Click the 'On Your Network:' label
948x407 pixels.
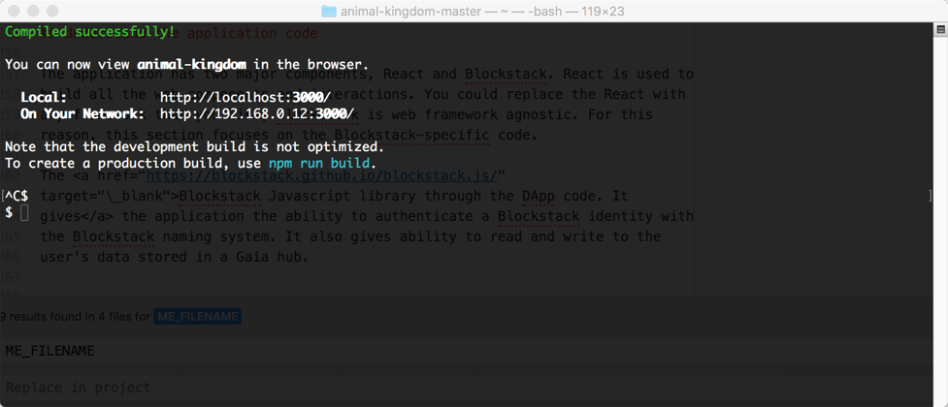click(82, 114)
